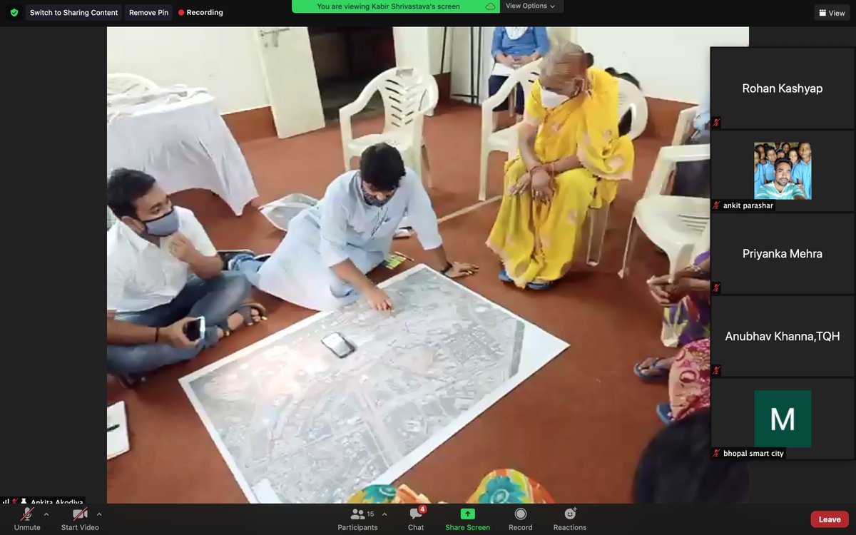Click muted mic icon beside ankit parashar
This screenshot has height=535, width=856.
(717, 205)
